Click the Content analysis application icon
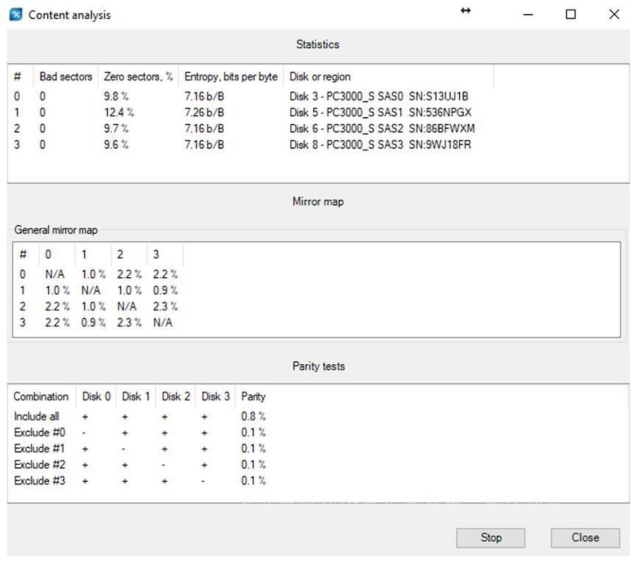 click(x=15, y=13)
